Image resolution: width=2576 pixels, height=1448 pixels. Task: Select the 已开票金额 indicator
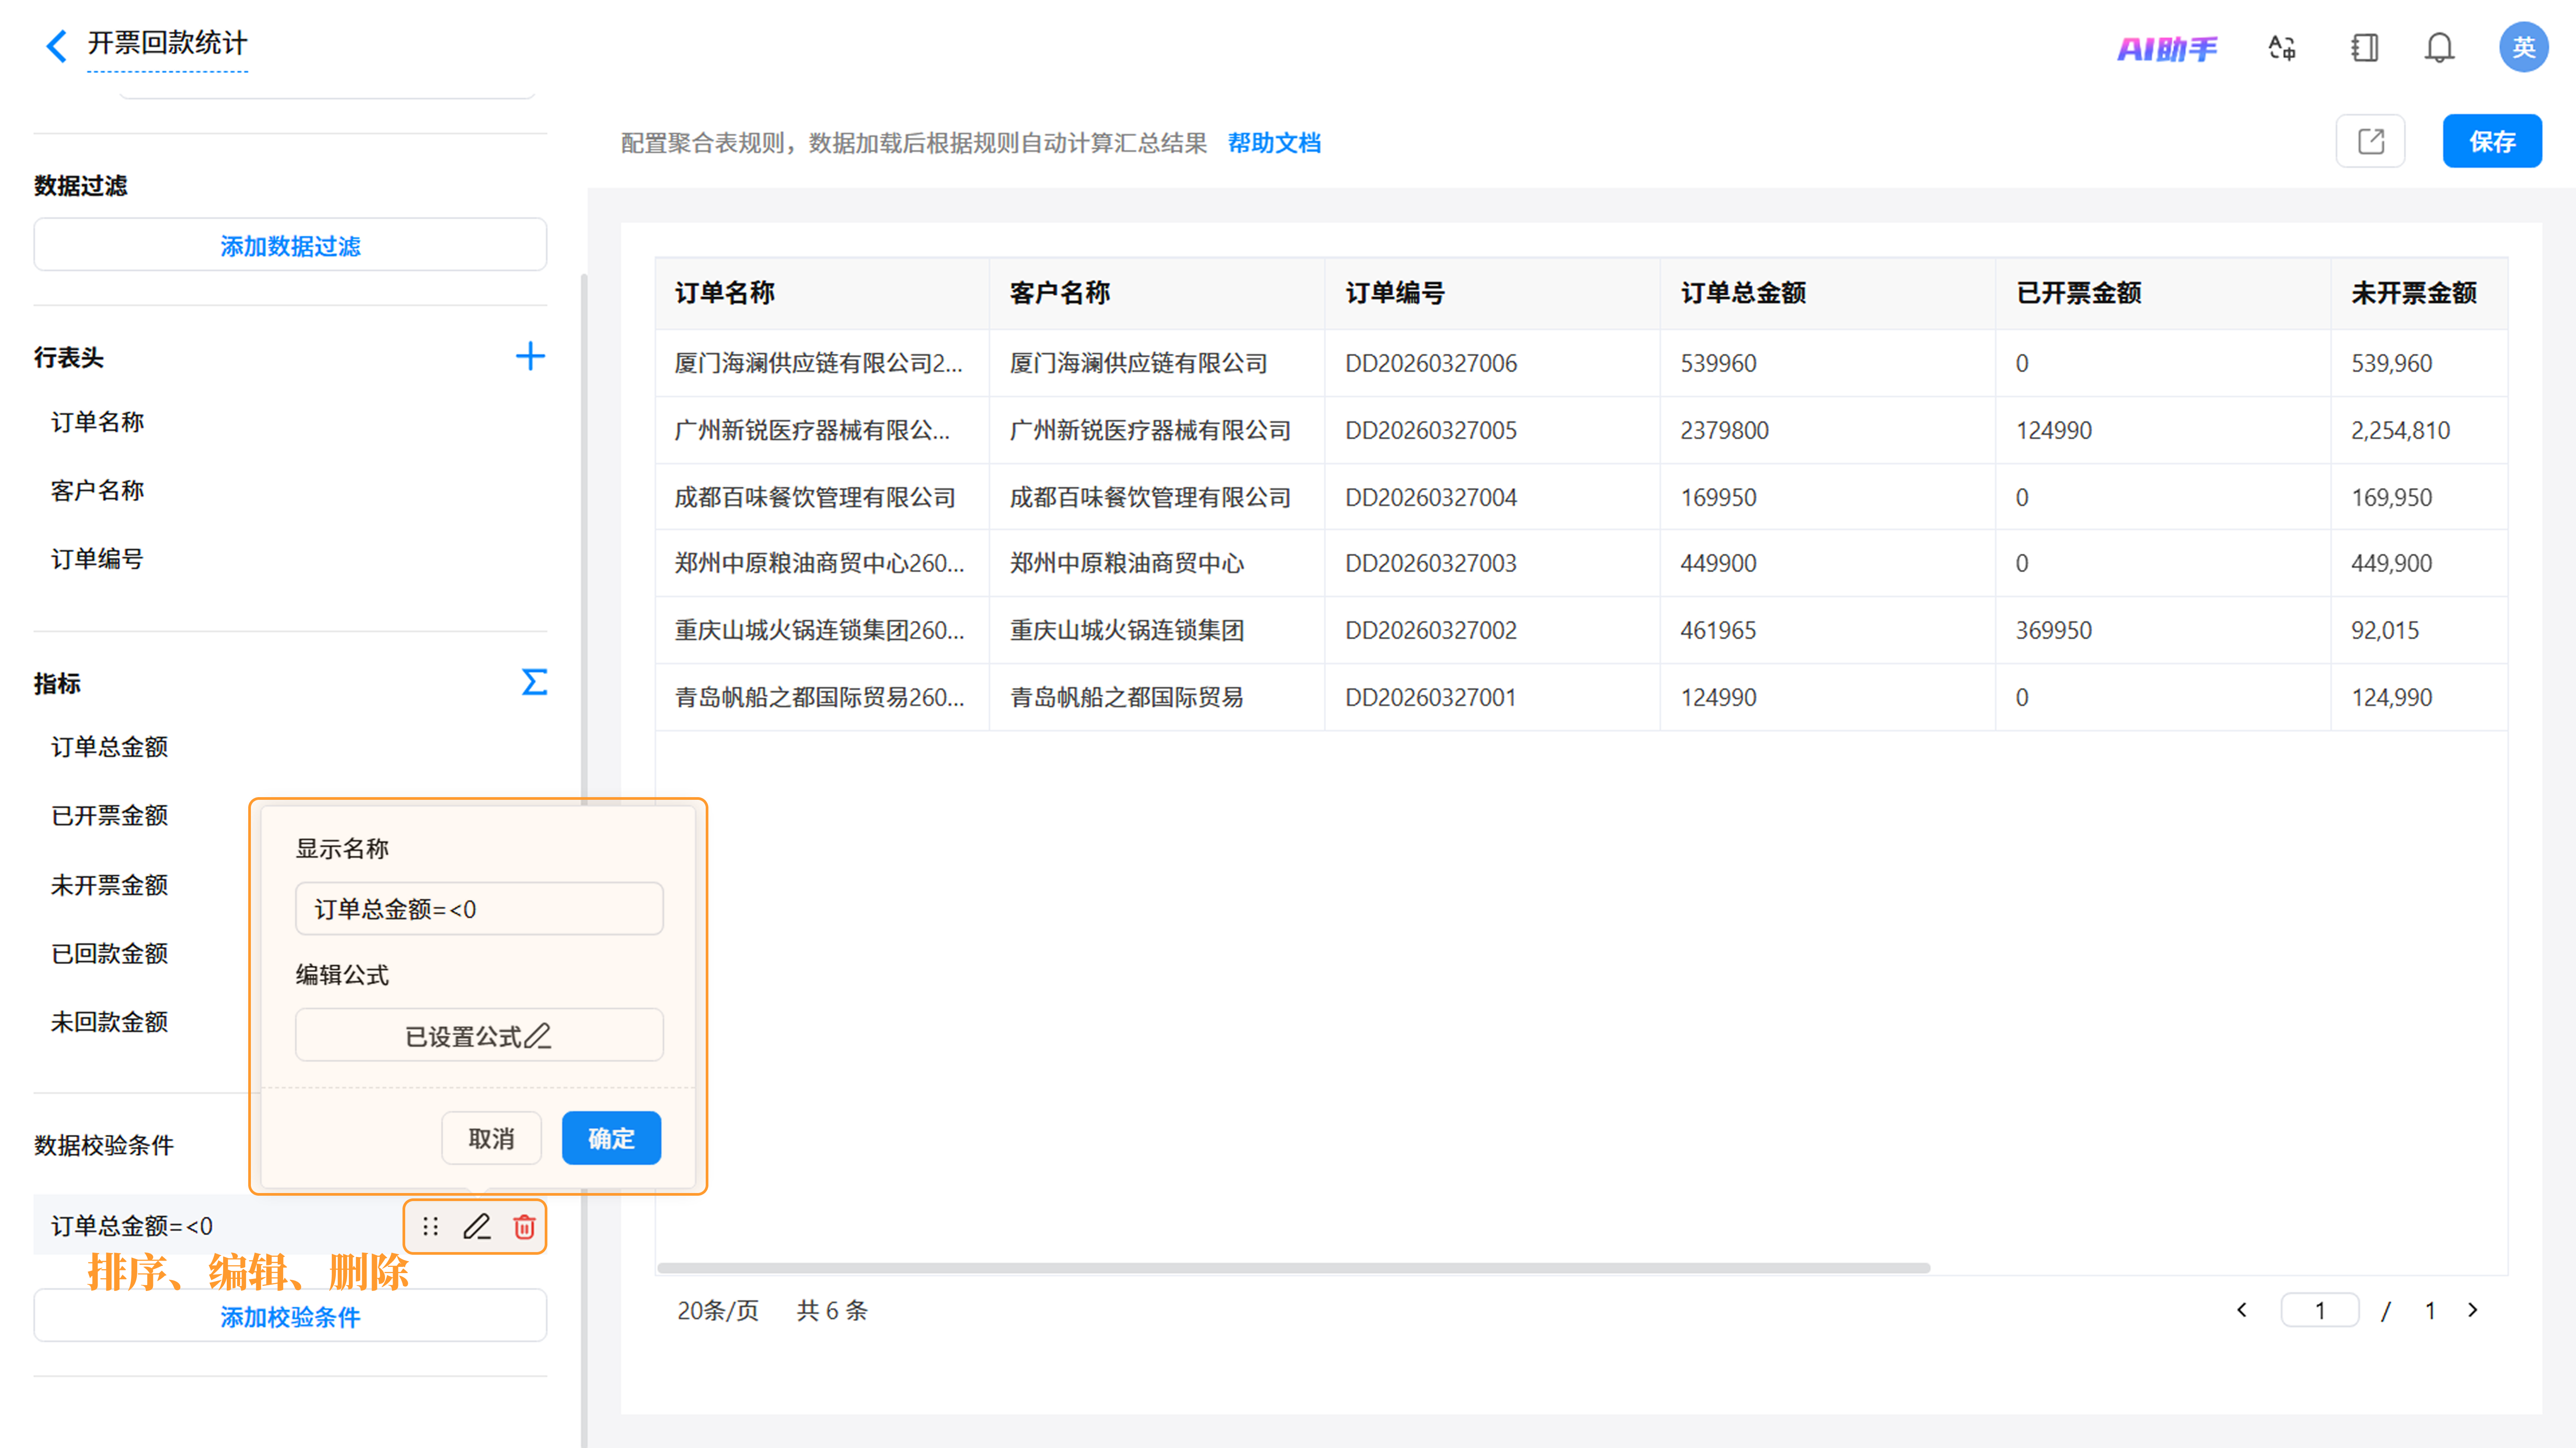point(110,815)
